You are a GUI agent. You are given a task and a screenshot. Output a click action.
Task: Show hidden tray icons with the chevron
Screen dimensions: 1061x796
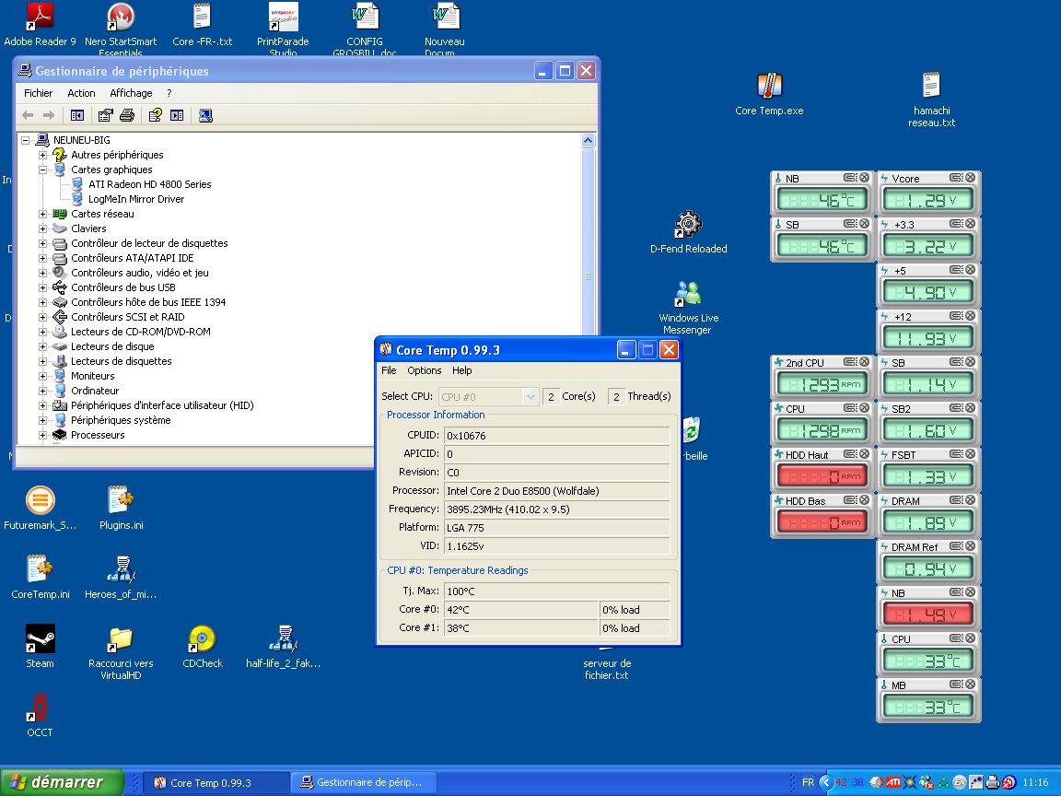825,782
